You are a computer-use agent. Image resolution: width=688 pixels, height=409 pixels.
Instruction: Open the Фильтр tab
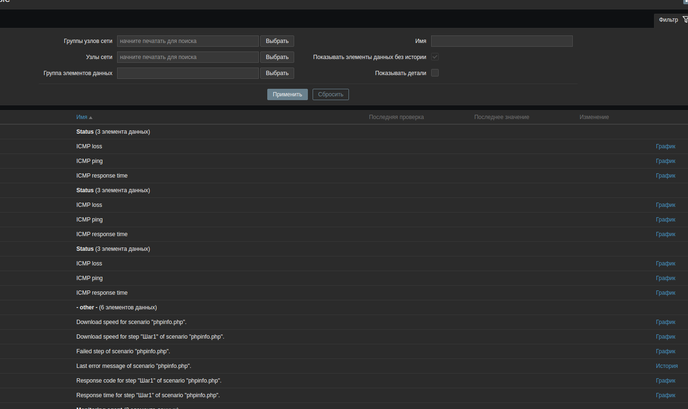tap(668, 20)
